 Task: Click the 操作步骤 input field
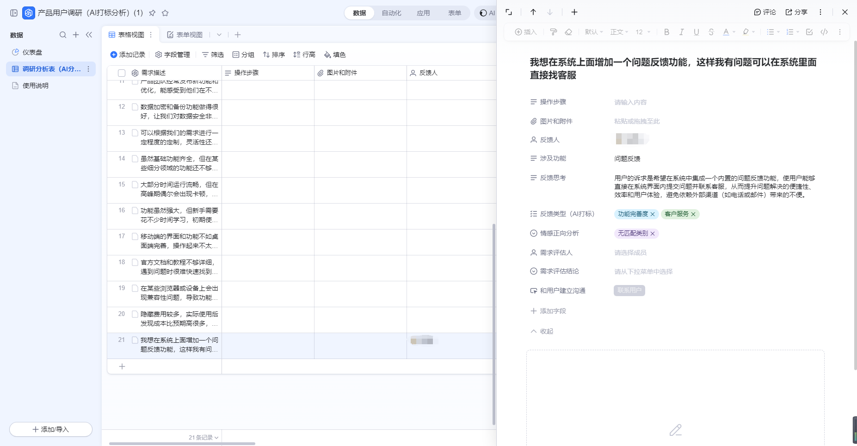[x=630, y=102]
